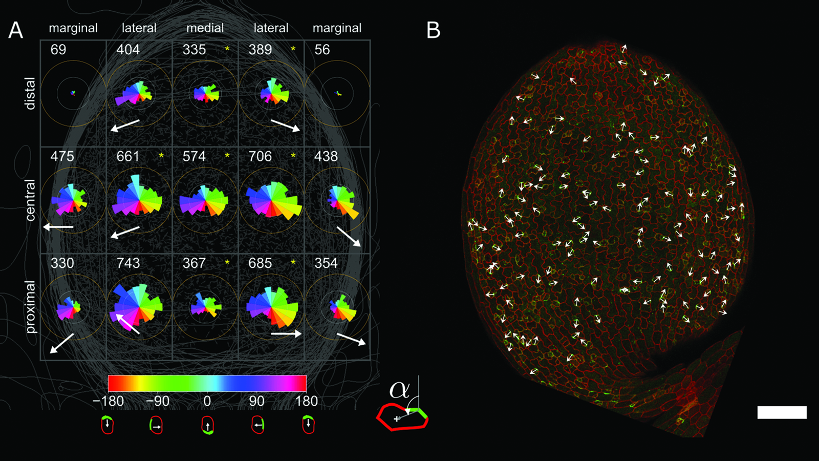Select the rose plot labeled 706

pyautogui.click(x=272, y=200)
